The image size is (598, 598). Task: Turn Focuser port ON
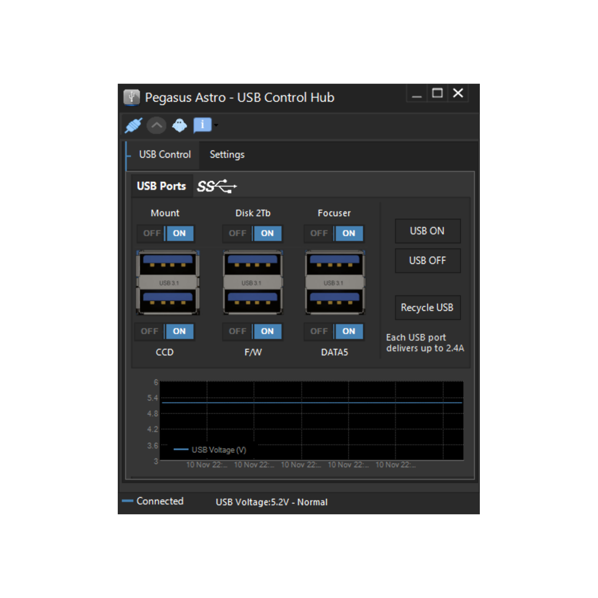[x=349, y=233]
